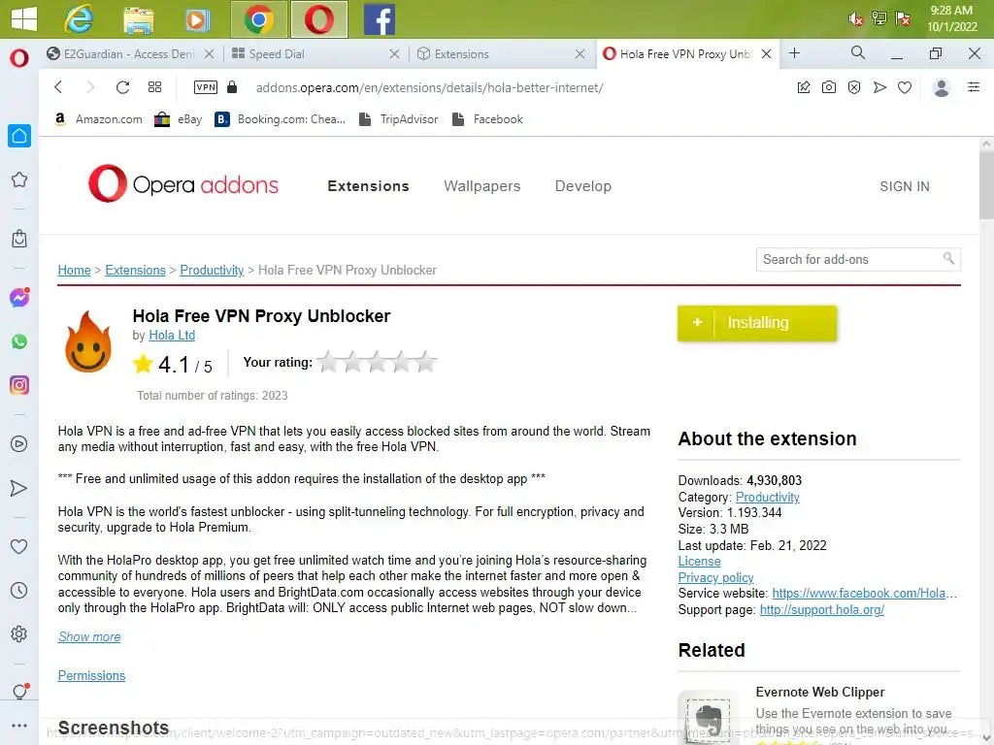Rate extension five stars
The width and height of the screenshot is (994, 745).
point(427,362)
